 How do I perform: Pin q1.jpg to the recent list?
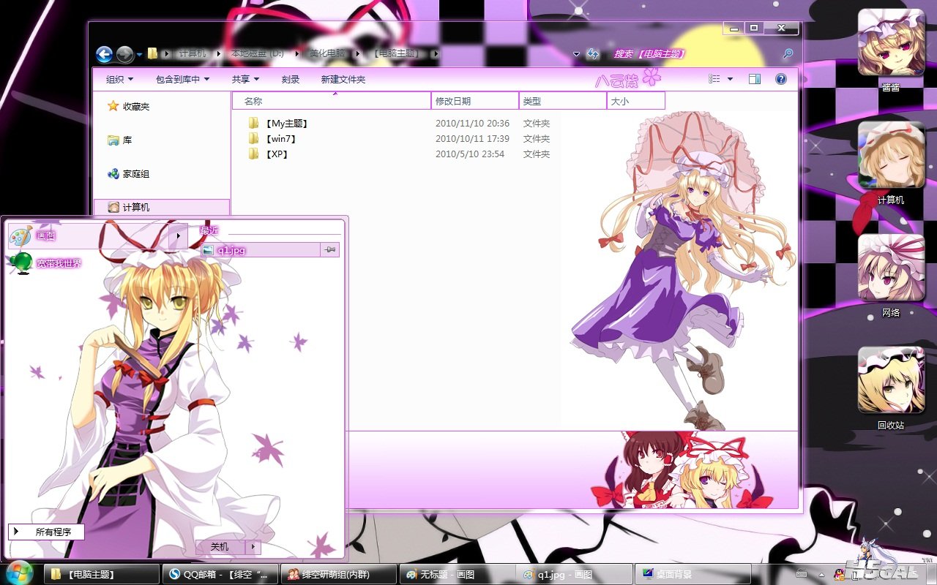(330, 250)
